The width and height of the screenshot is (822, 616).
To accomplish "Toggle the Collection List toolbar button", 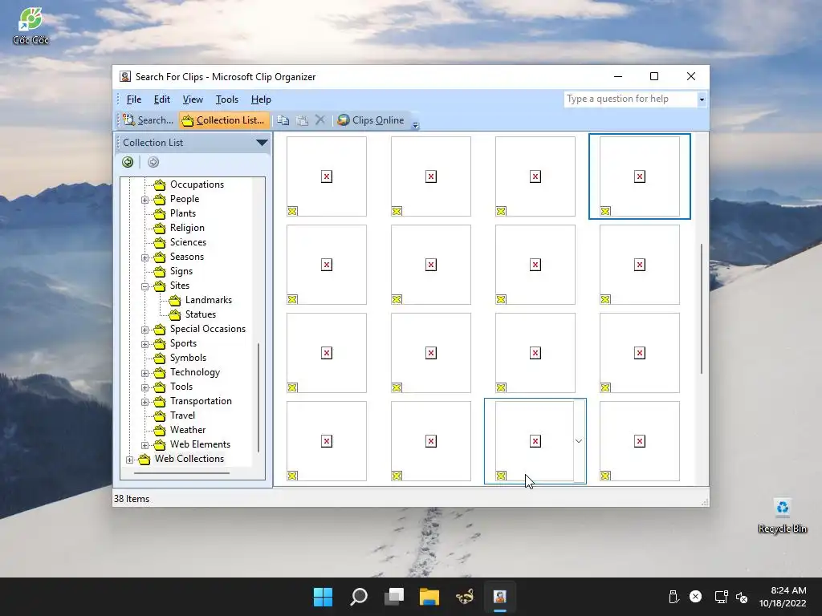I will (x=225, y=120).
